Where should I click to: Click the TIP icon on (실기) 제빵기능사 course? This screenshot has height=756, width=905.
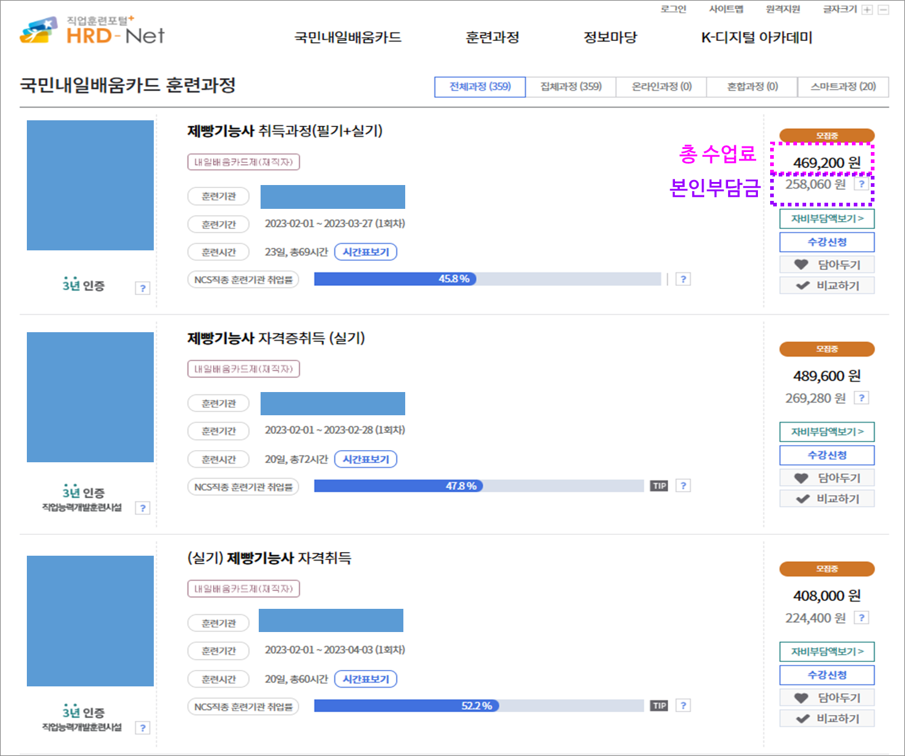click(658, 705)
